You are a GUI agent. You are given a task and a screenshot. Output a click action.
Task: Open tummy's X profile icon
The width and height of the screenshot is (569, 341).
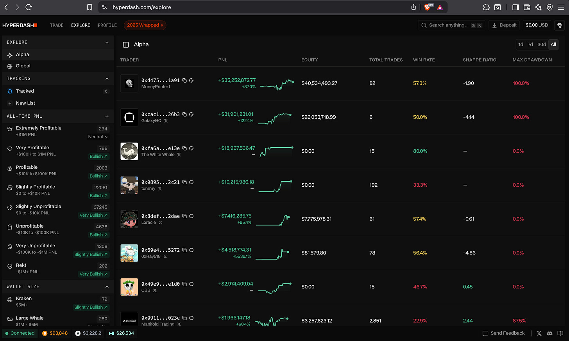click(160, 189)
